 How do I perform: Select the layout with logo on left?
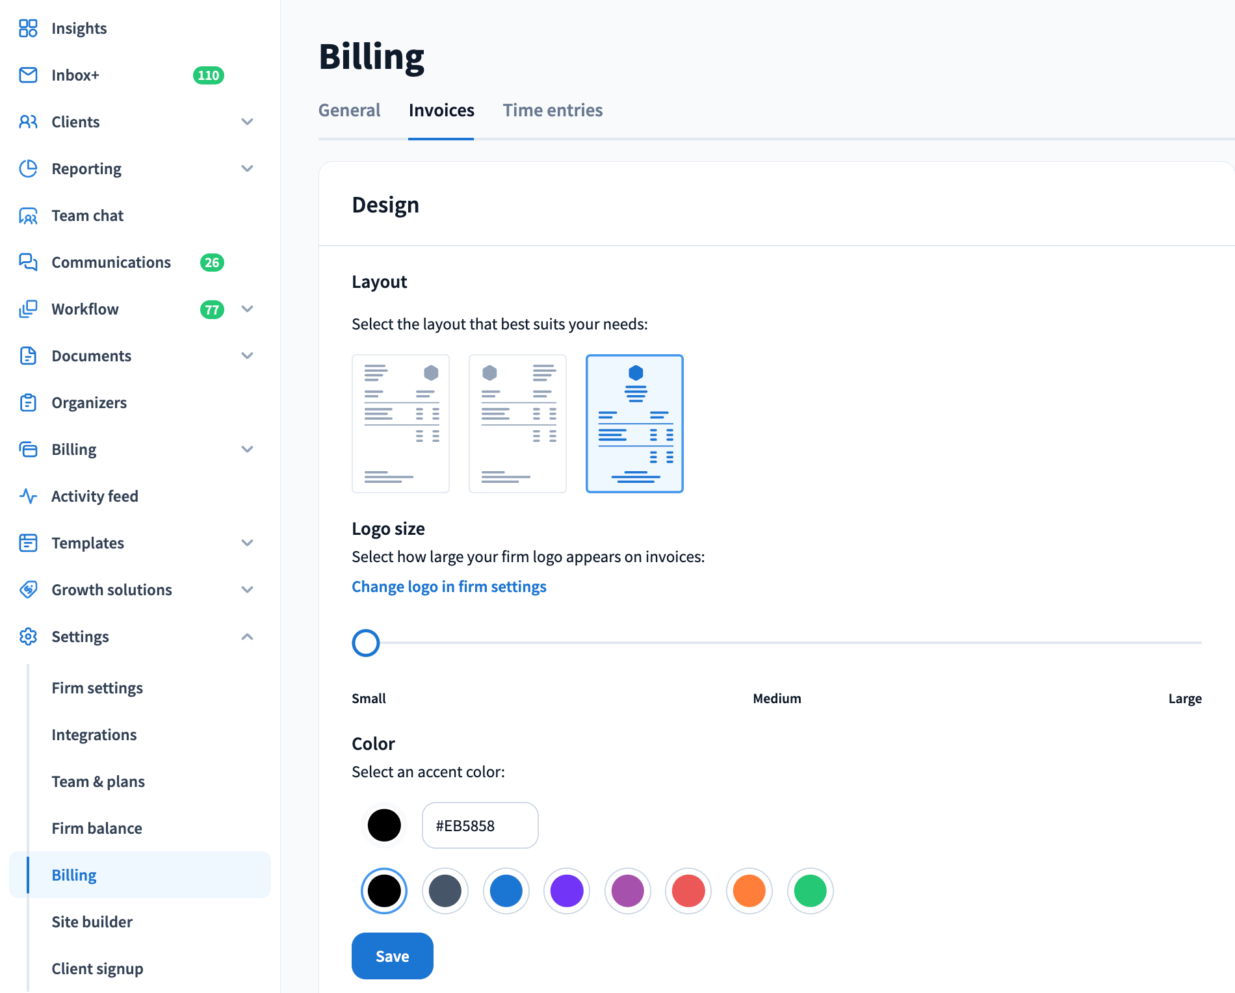point(517,424)
